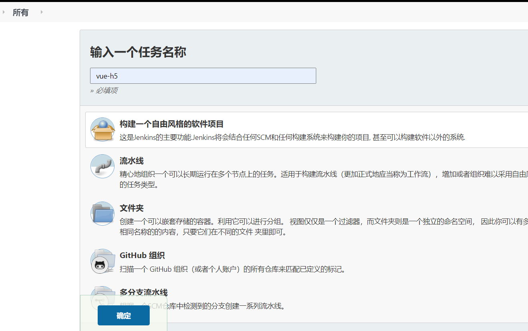The height and width of the screenshot is (331, 528).
Task: Click the GitHub octocat icon
Action: [x=102, y=261]
